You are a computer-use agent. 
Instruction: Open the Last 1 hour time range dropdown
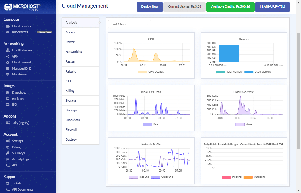click(x=129, y=24)
